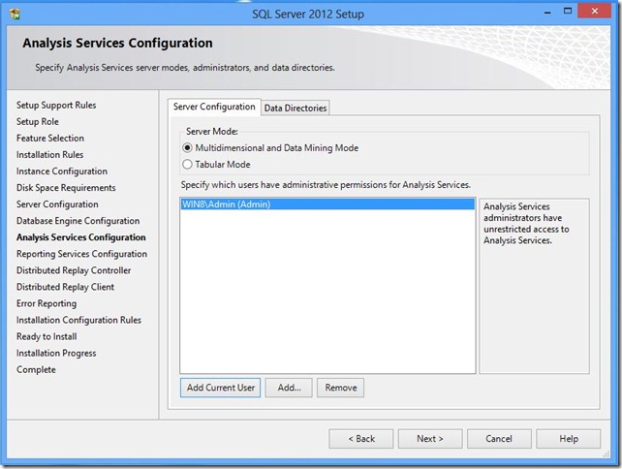Click Reporting Services Configuration step
This screenshot has width=622, height=469.
point(82,254)
